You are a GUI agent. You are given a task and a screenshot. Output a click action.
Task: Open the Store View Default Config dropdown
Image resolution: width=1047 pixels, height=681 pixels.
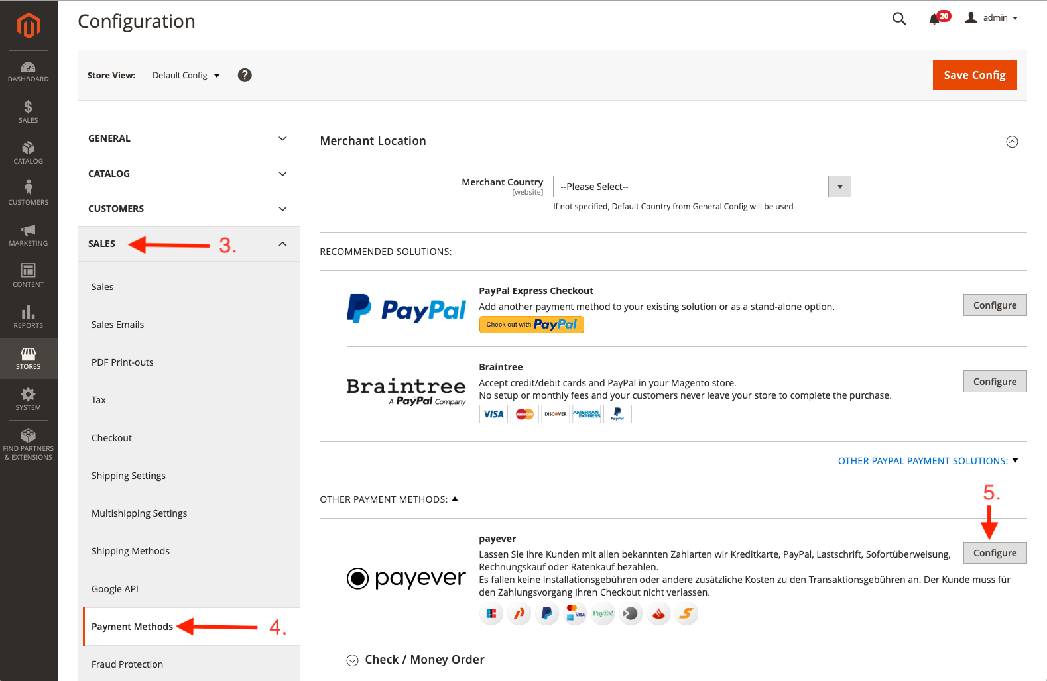186,76
